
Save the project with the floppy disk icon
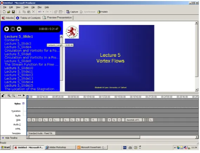(x=13, y=12)
